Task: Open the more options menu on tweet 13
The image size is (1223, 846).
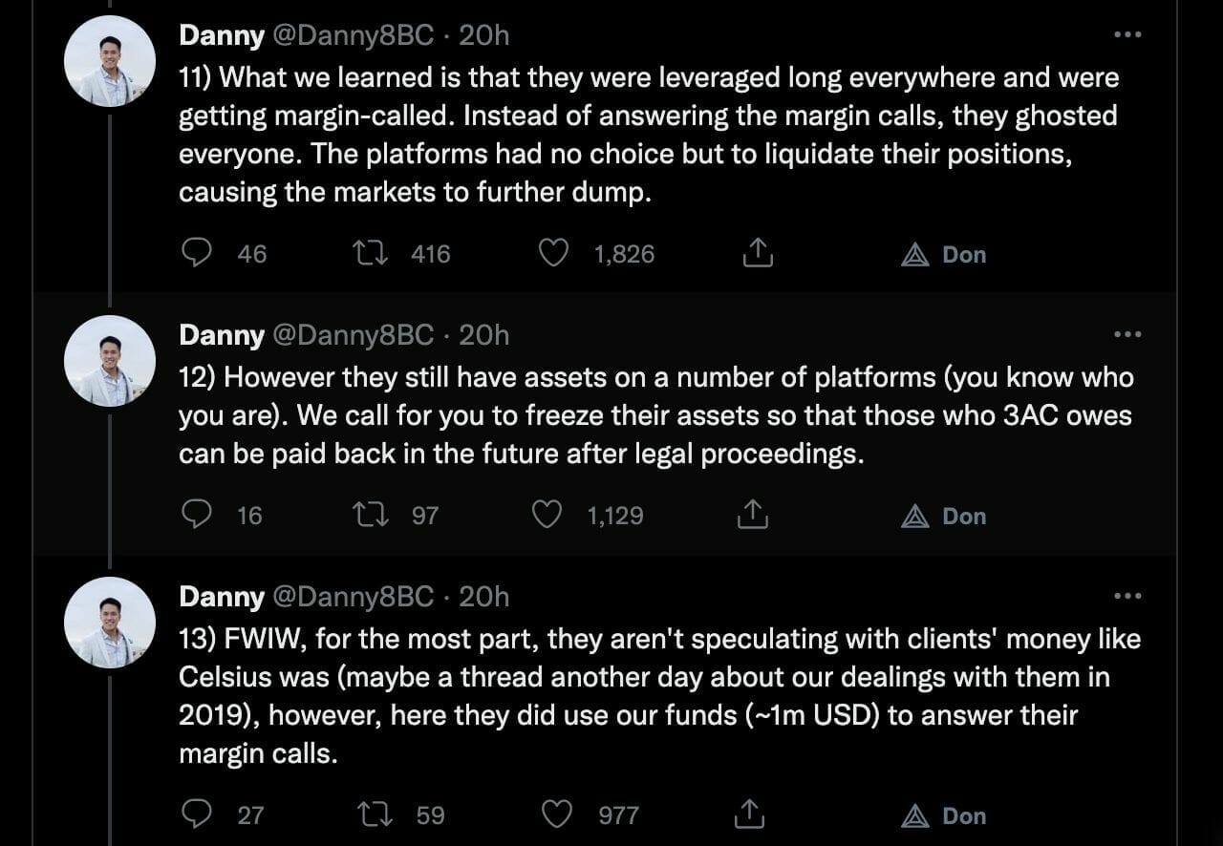Action: pos(1128,595)
